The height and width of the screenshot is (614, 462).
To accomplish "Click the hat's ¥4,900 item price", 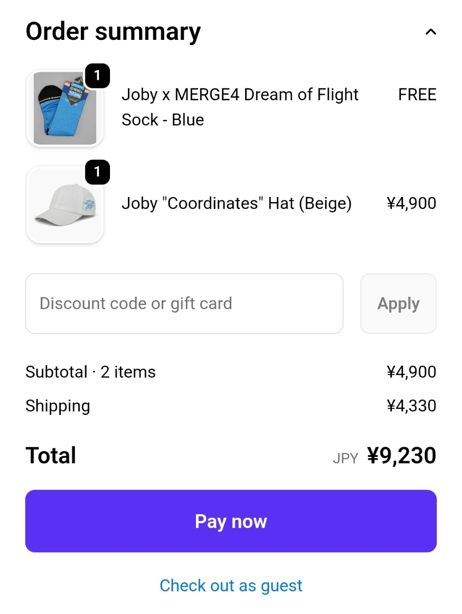I will point(411,204).
